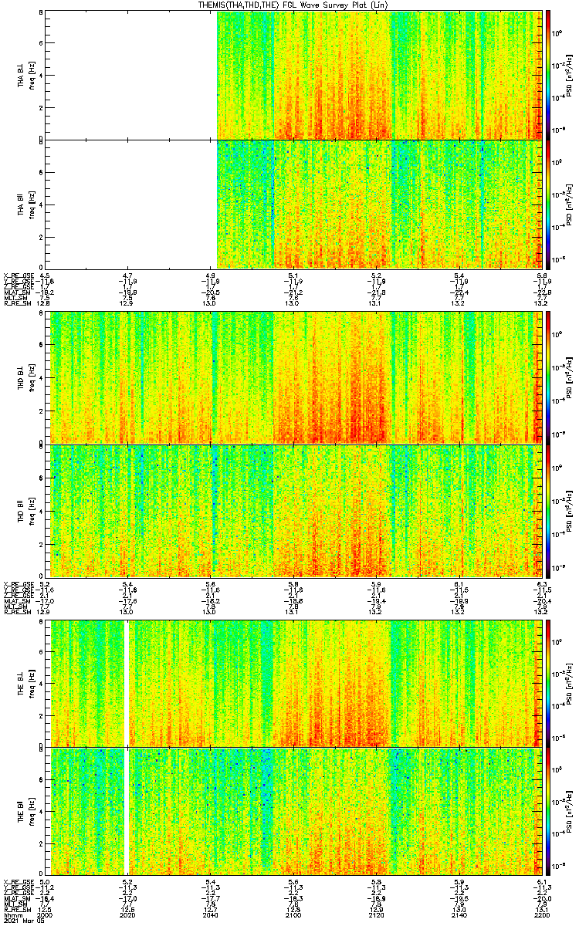Click the THD B-perpendicular freq [Hz] axis label
Screen dimensions: 579x926
click(x=33, y=378)
